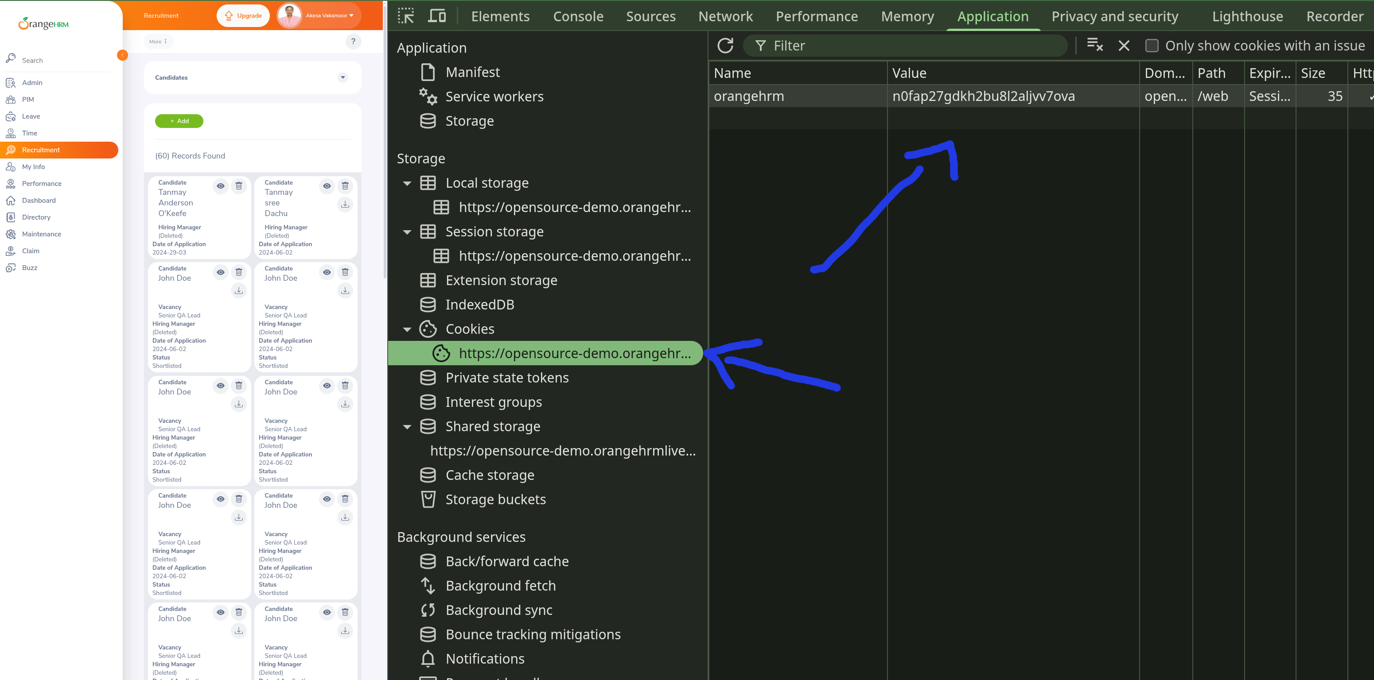The image size is (1374, 680).
Task: Download resume of Tanmay sree Dachu
Action: (345, 205)
